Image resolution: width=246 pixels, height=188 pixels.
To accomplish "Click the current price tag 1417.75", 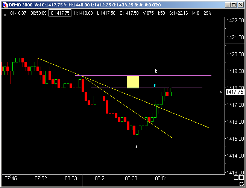I will (x=235, y=92).
